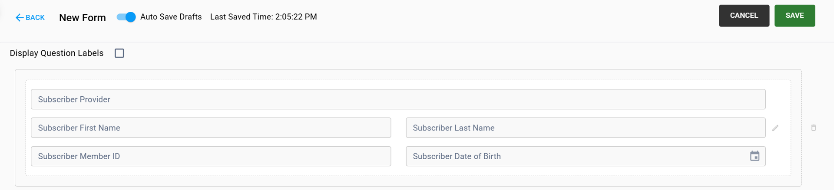This screenshot has height=190, width=834.
Task: Click the pencil edit icon
Action: [775, 128]
